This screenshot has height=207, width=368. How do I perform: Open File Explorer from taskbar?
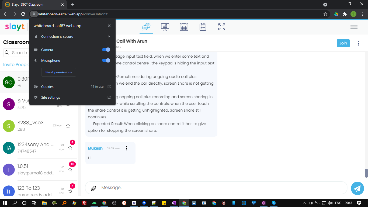(x=44, y=203)
